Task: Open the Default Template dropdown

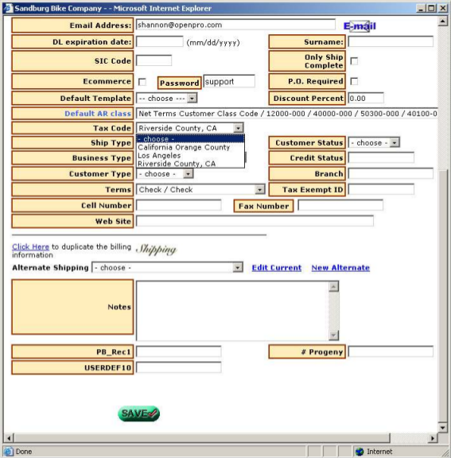Action: pos(167,98)
